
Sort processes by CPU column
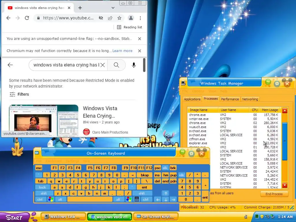pos(254,110)
